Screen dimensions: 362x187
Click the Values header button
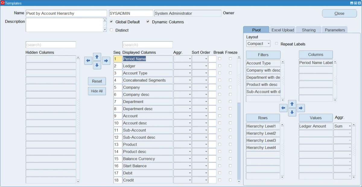(x=316, y=118)
